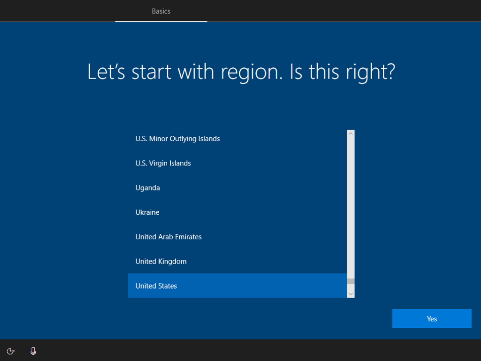Click the region list scrollbar thumb
Viewport: 481px width, 361px height.
coord(351,282)
